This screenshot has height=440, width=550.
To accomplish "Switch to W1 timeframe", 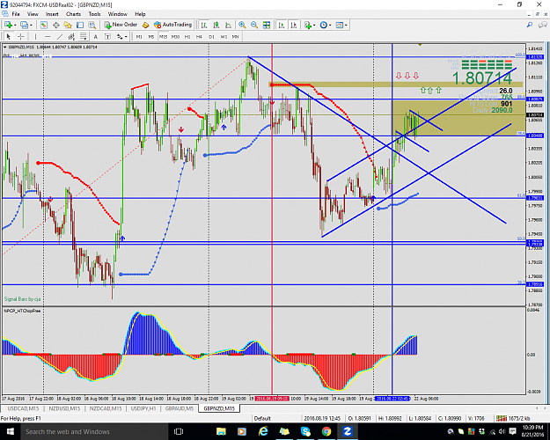I will tap(224, 36).
